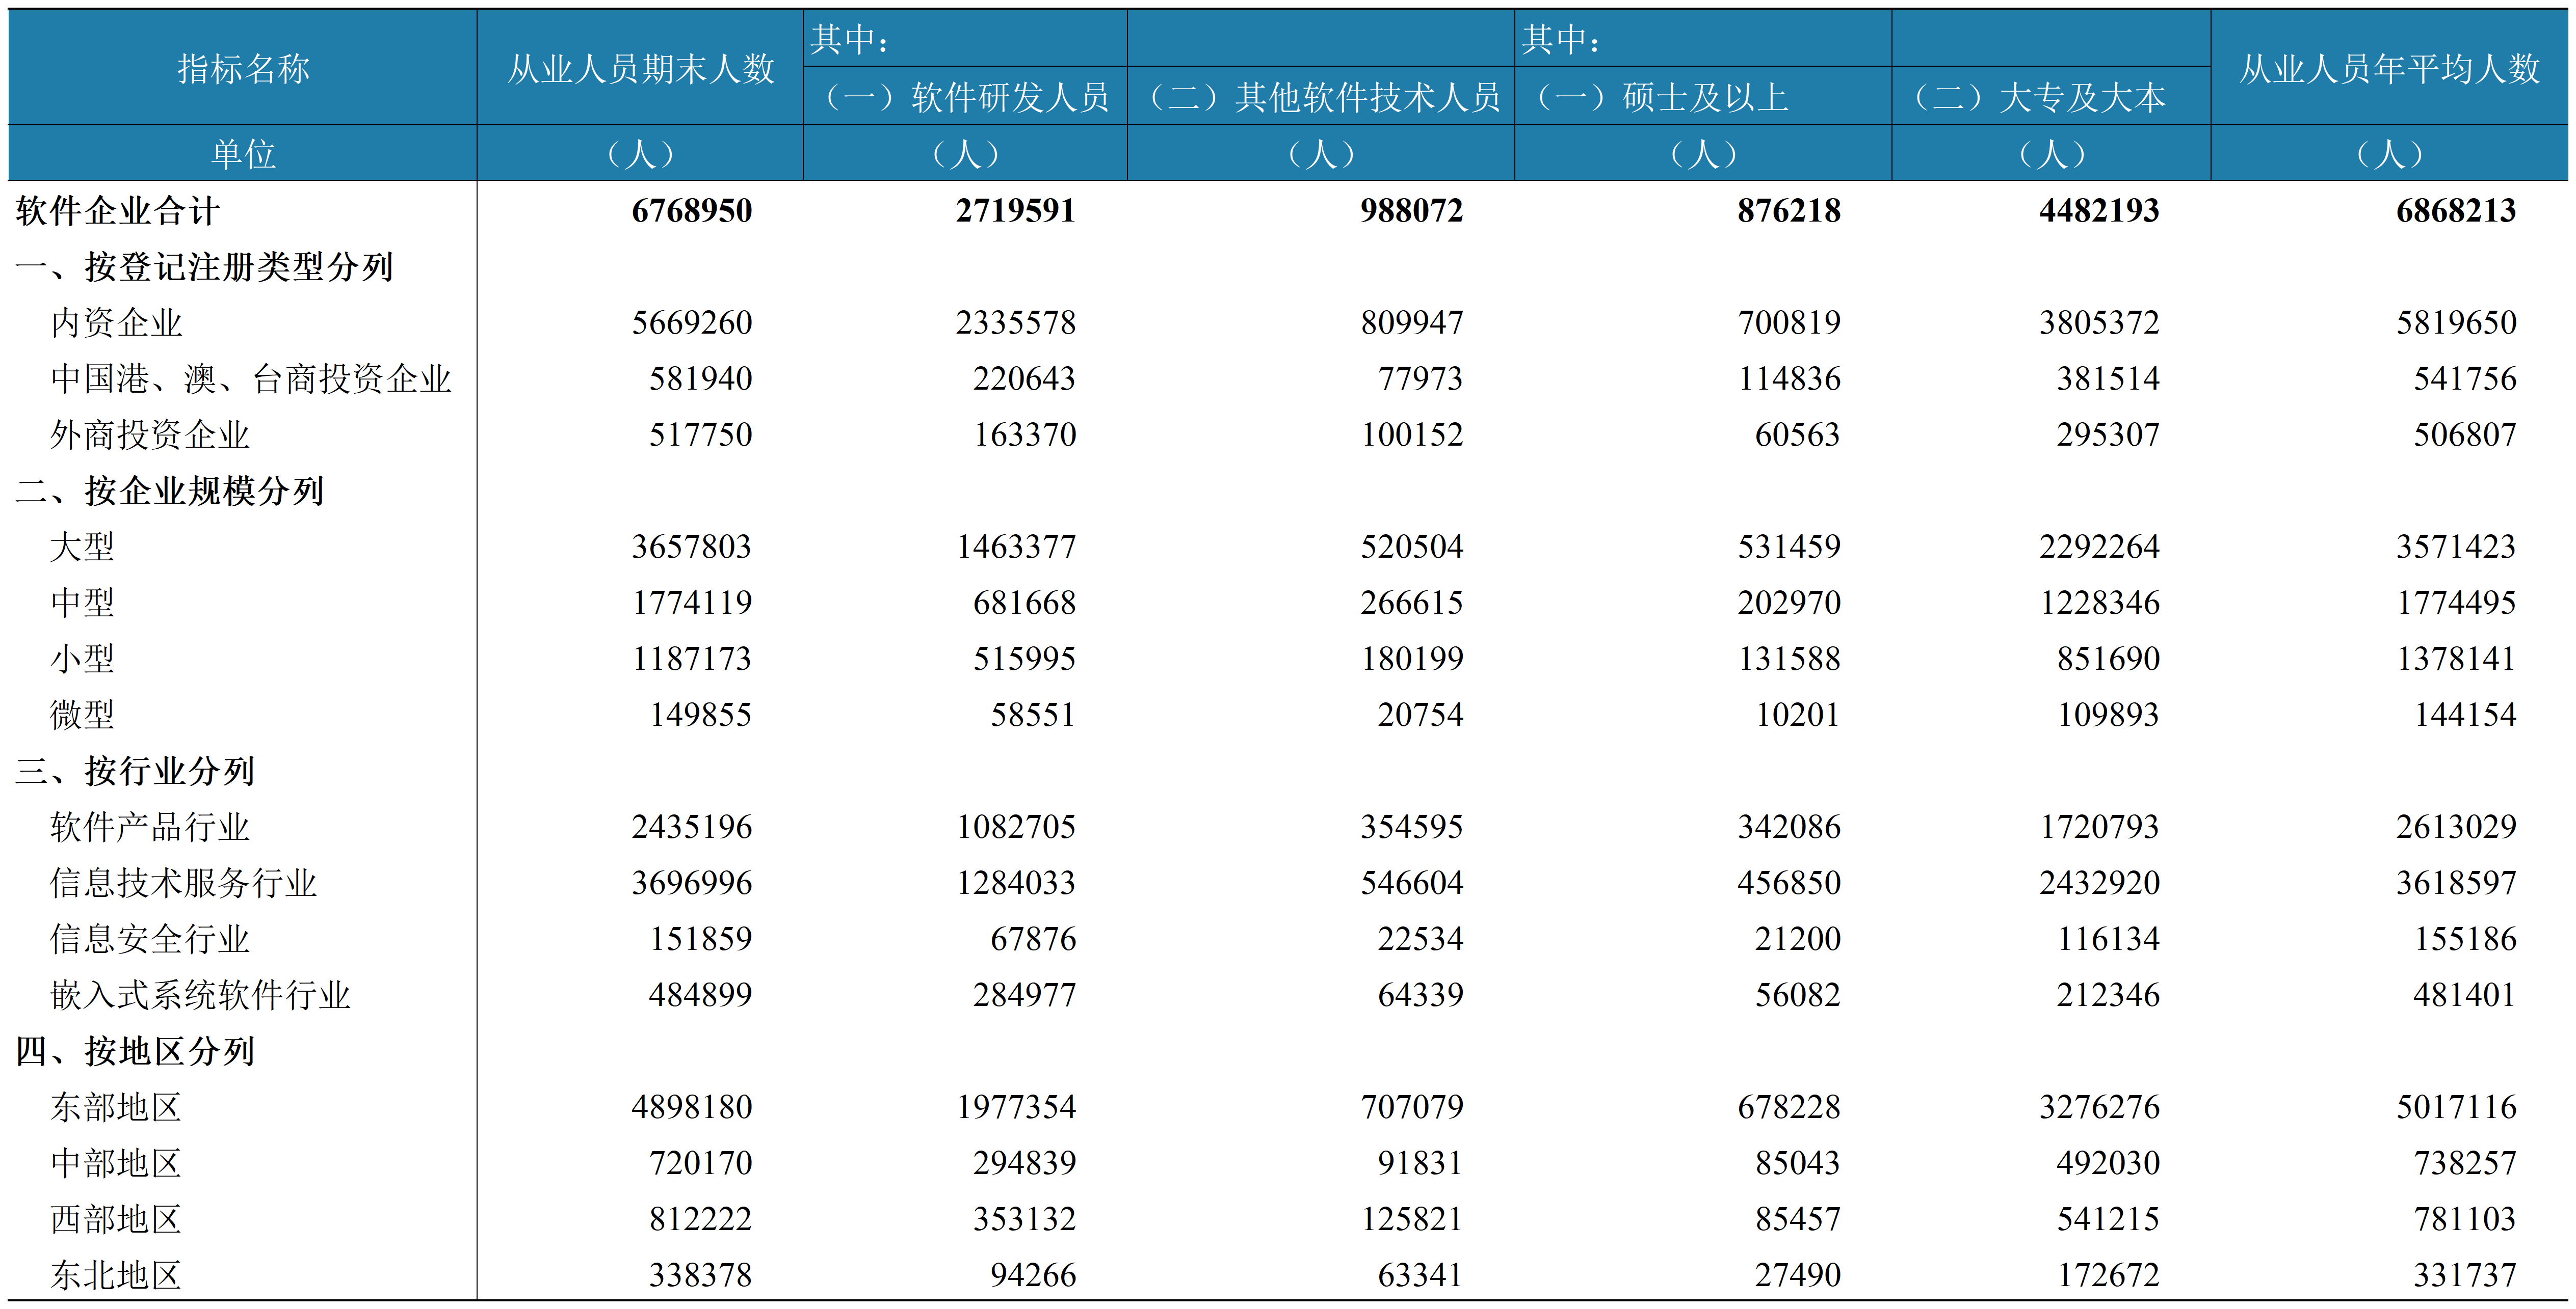Select the 小型 row label
This screenshot has height=1309, width=2576.
(82, 659)
